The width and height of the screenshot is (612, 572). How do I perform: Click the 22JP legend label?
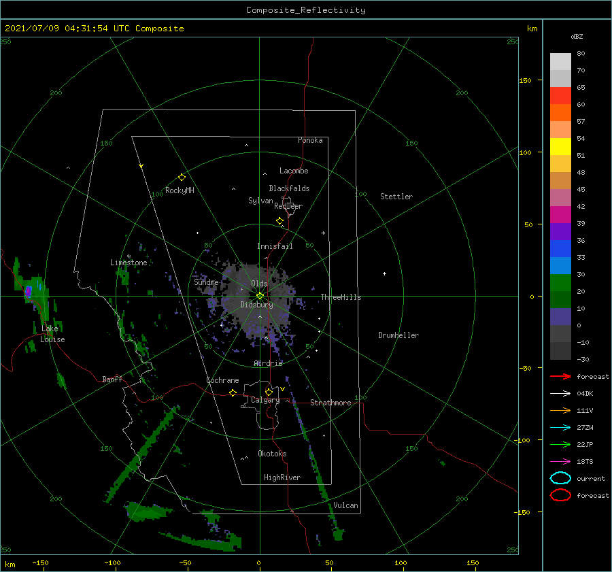(x=585, y=444)
